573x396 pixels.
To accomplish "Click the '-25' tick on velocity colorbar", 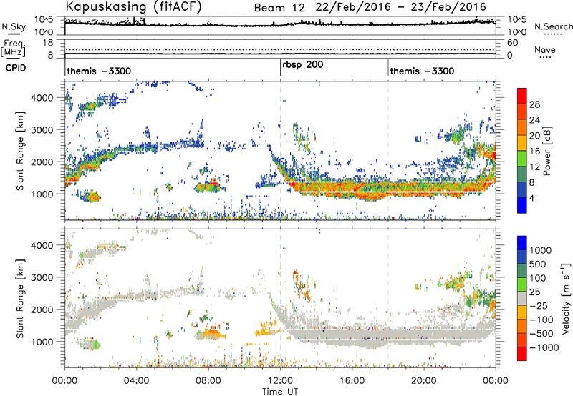I will coord(539,305).
